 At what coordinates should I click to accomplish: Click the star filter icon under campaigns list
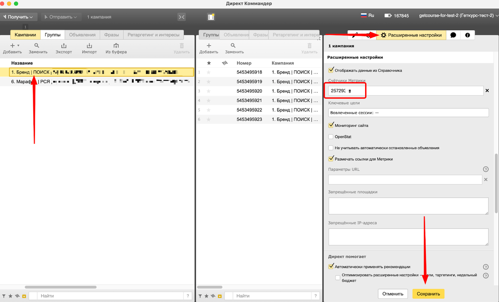(10, 296)
